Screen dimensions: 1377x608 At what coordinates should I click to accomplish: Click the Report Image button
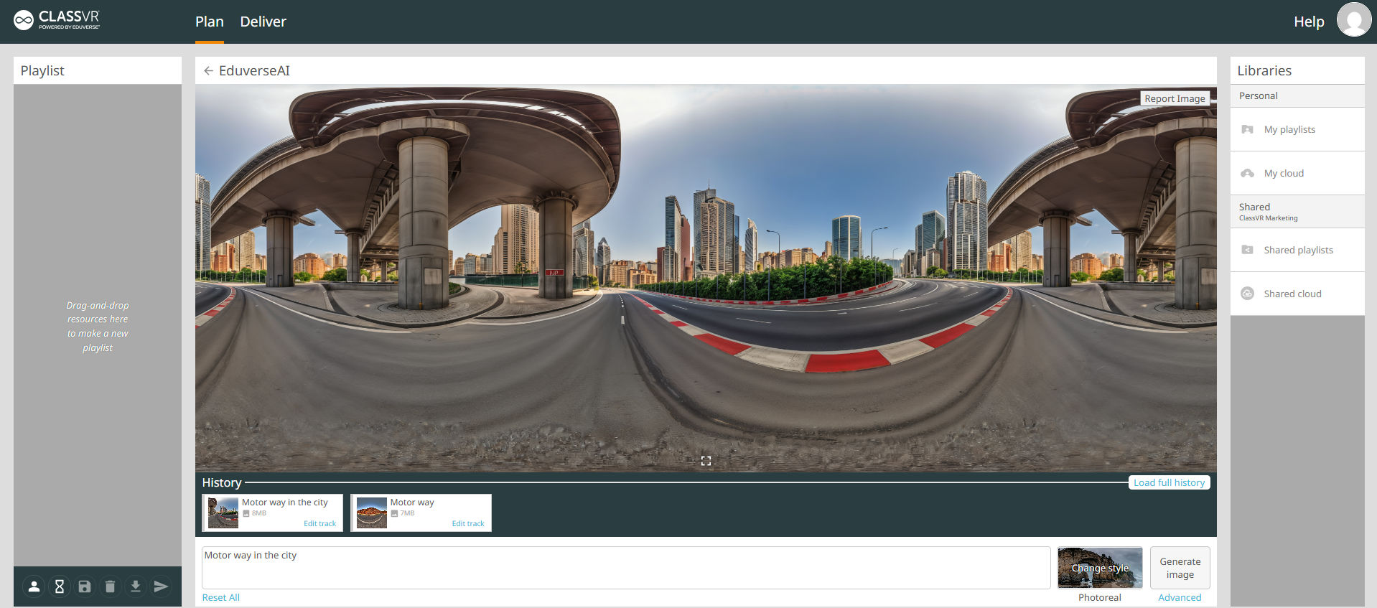click(x=1175, y=98)
